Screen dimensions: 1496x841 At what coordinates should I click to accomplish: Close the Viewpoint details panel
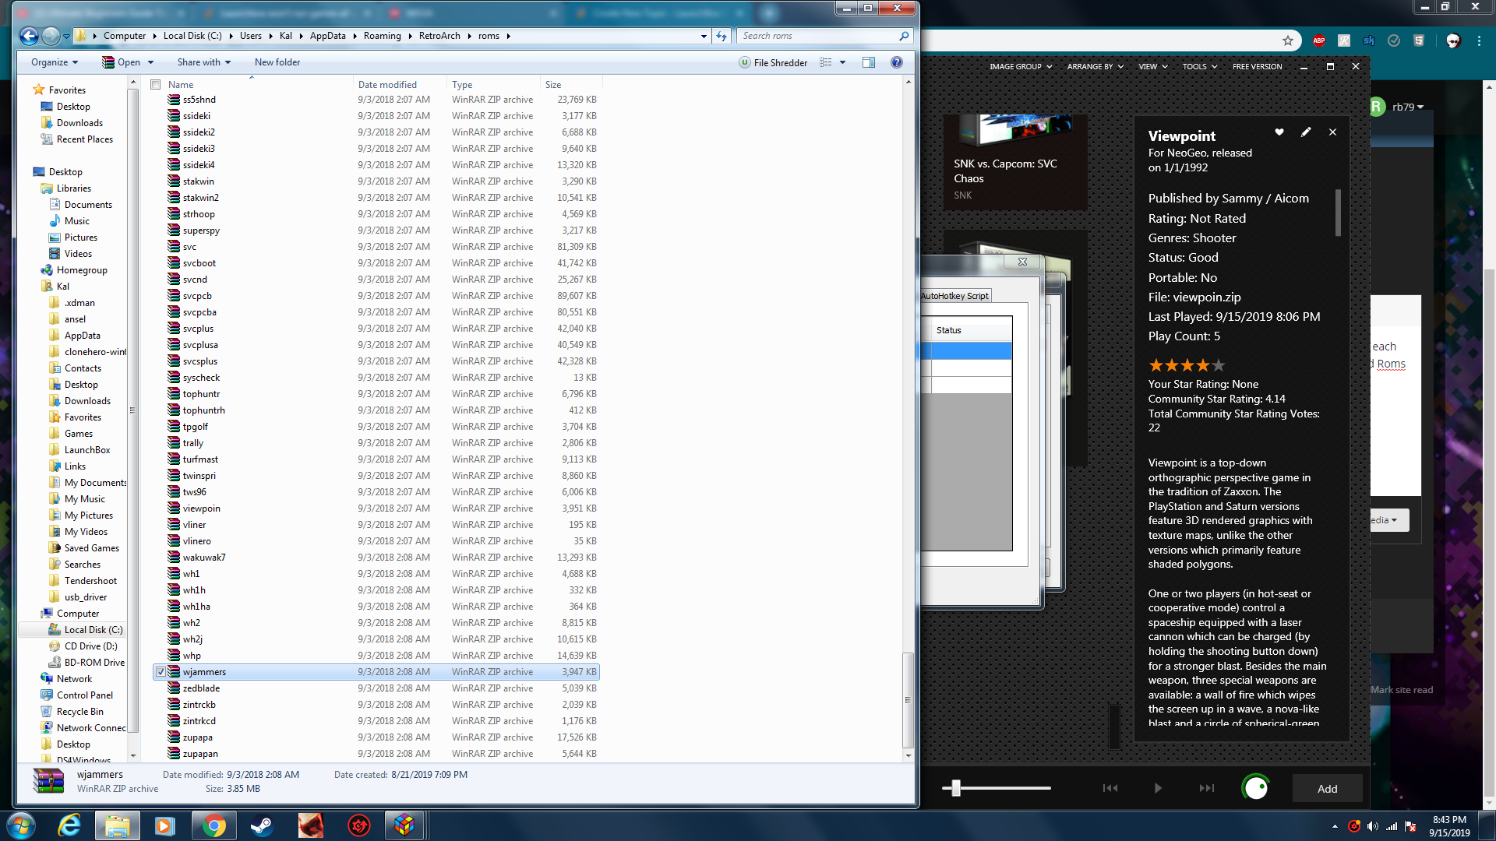pos(1332,132)
